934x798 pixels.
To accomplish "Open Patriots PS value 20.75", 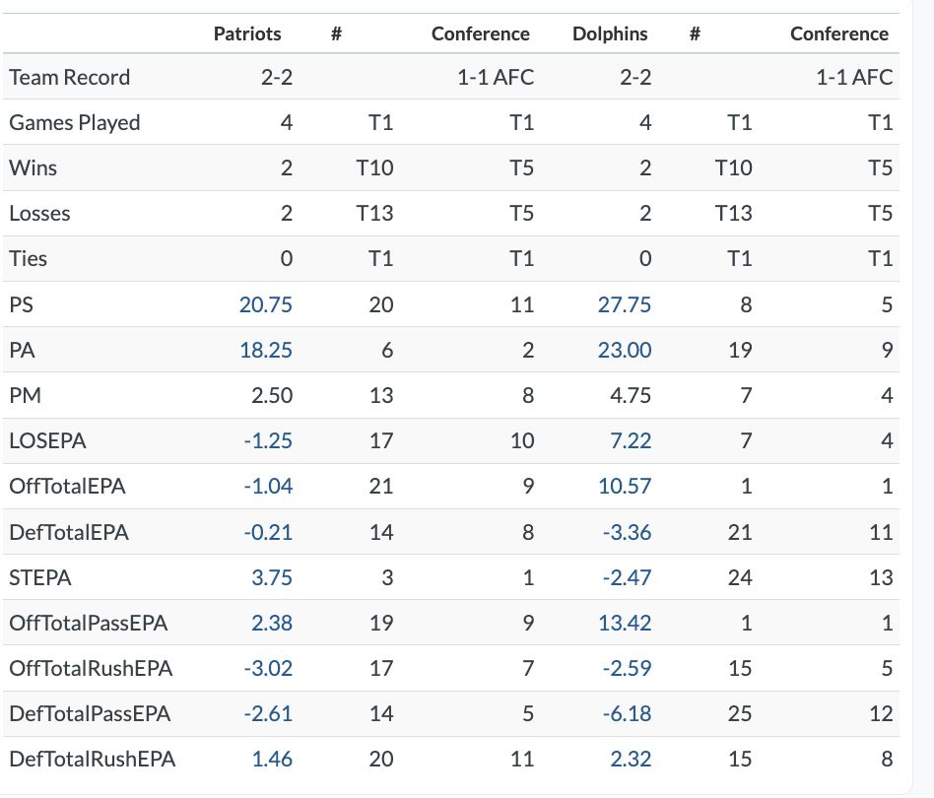I will tap(266, 304).
